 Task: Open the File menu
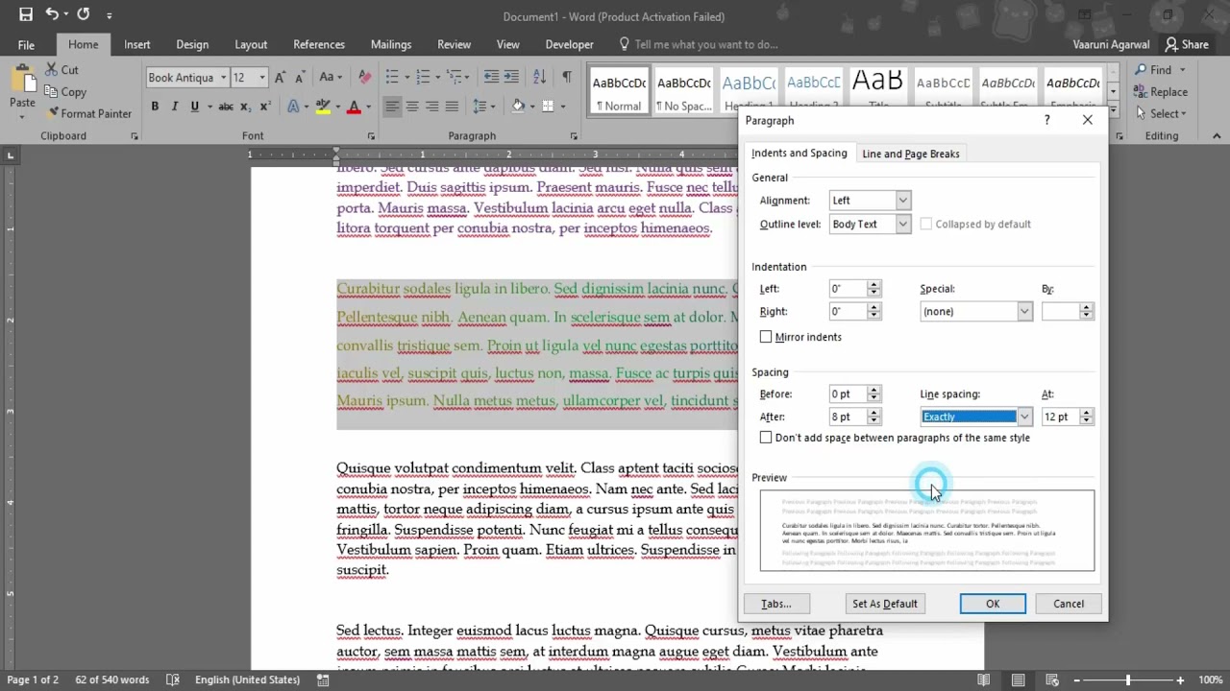coord(26,44)
